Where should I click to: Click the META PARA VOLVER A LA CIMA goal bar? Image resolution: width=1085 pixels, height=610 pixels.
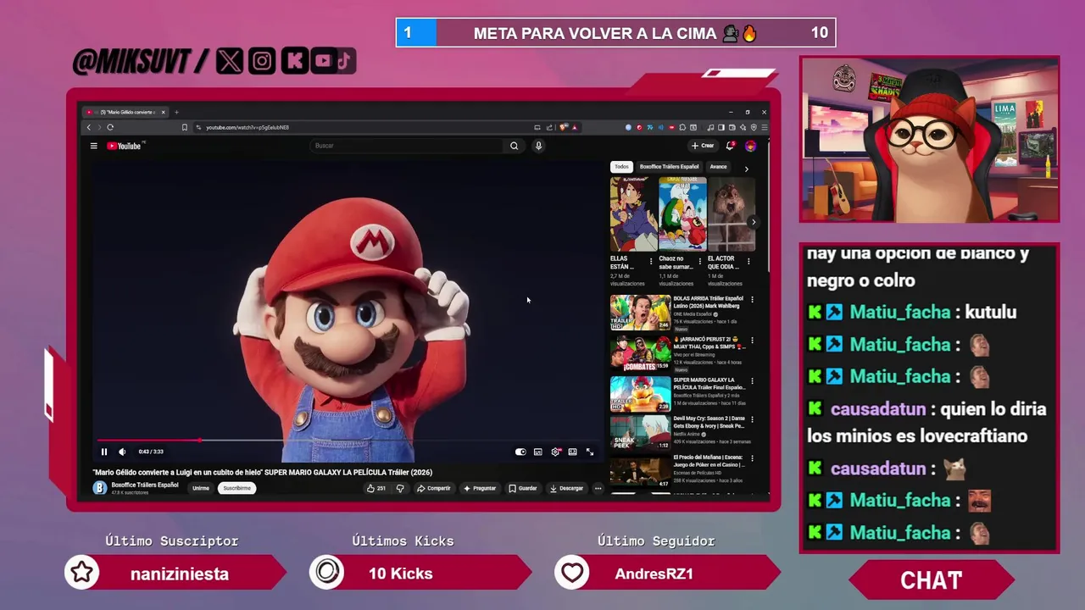click(615, 33)
